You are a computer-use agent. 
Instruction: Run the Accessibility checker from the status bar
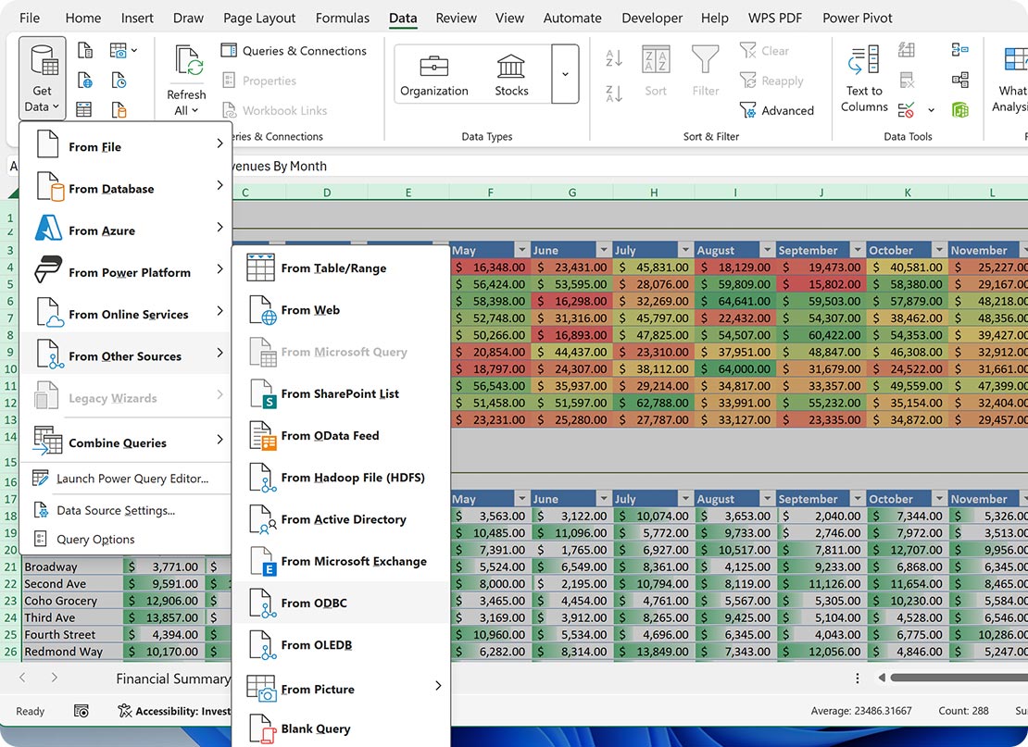tap(174, 711)
